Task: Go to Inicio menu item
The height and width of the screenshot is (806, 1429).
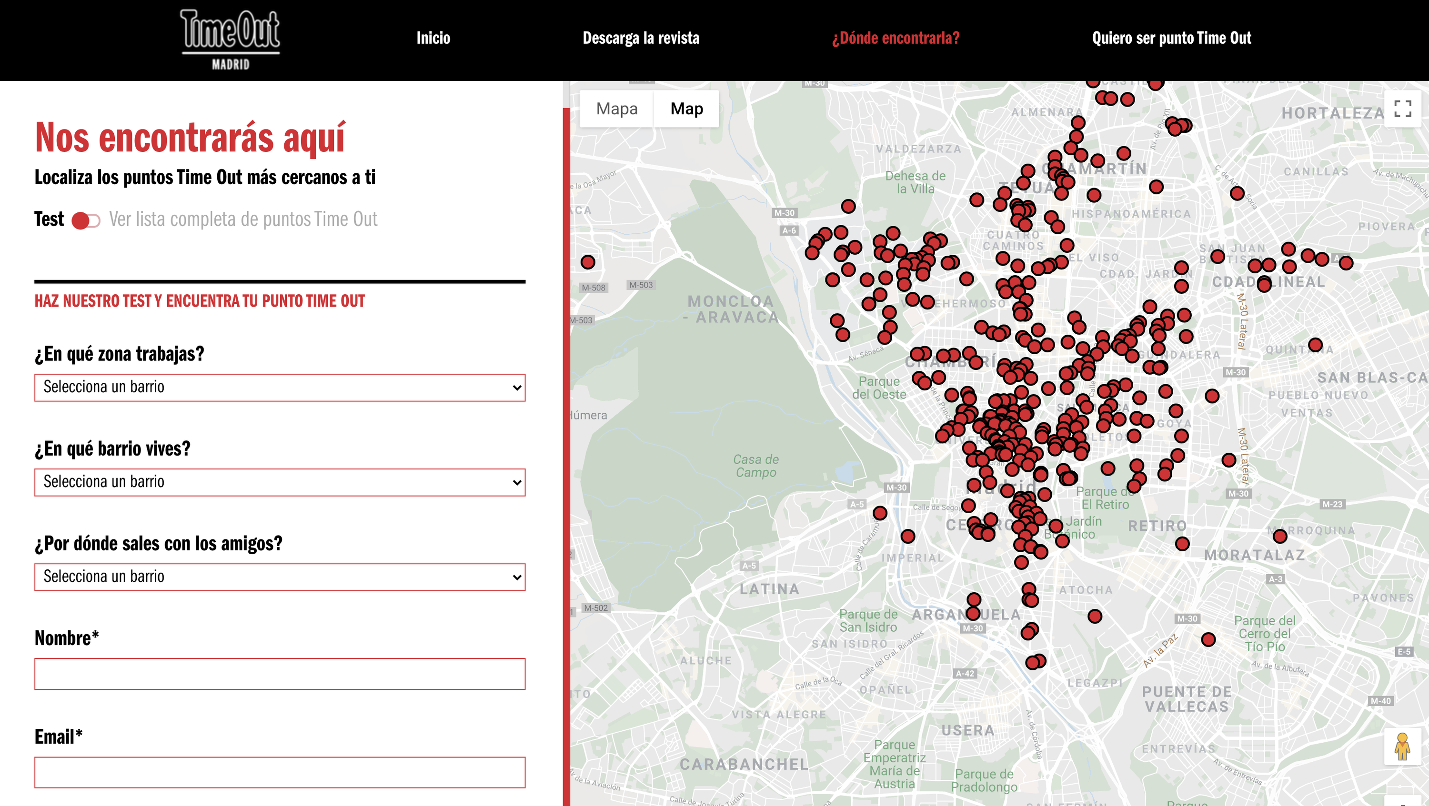Action: 433,38
